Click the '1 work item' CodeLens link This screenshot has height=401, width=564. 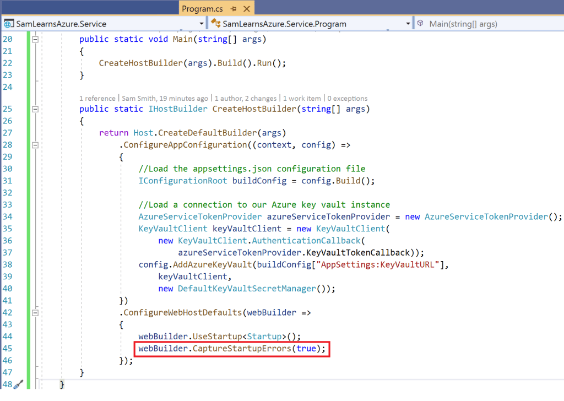coord(302,98)
